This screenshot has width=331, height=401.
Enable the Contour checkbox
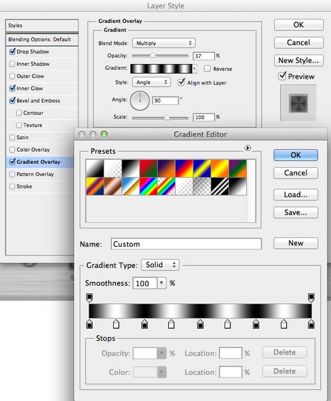[19, 113]
